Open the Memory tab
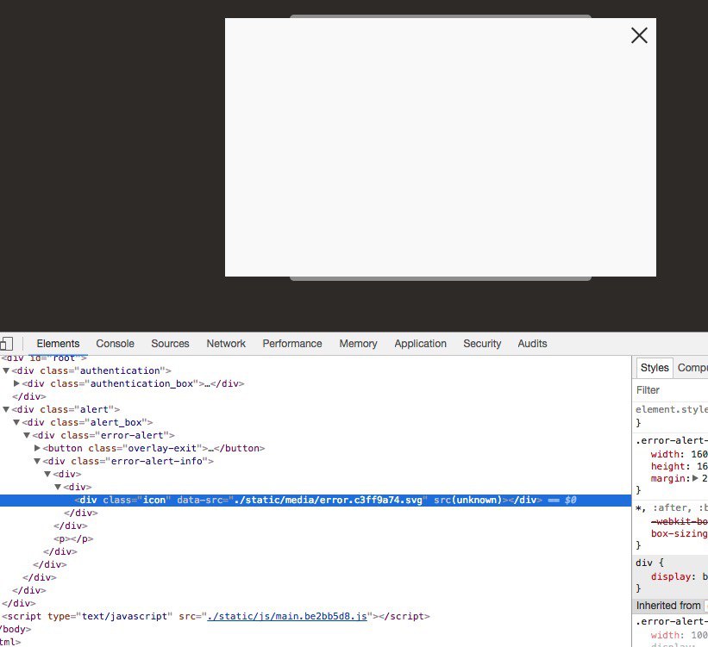The height and width of the screenshot is (647, 708). 358,344
